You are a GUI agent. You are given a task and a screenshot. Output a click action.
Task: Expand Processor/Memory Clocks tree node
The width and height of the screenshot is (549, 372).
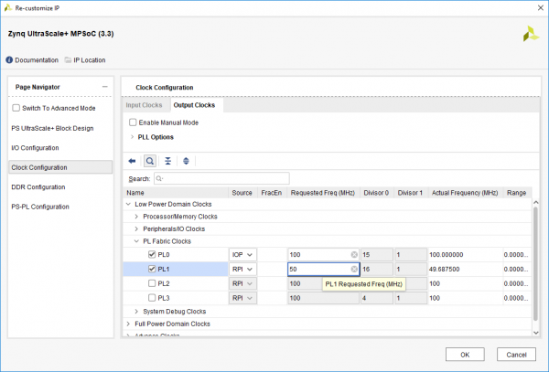pyautogui.click(x=135, y=217)
